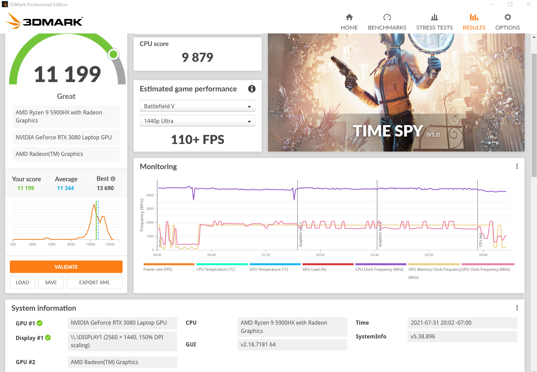
Task: Click the GPU #2 value field
Action: (122, 362)
